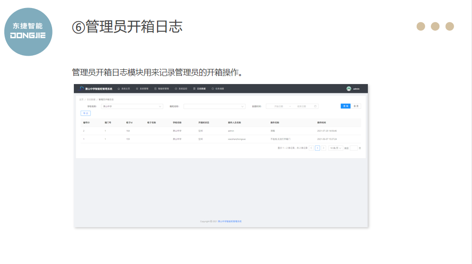Viewport: 472px width, 264px height.
Task: Open the 任务调度 menu item
Action: click(x=218, y=88)
